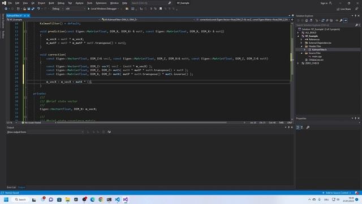Open the Show output from dropdown
Viewport: 362px width, 204px height.
click(x=55, y=132)
